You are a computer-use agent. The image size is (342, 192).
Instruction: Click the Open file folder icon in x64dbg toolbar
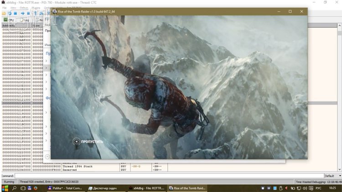coord(4,13)
